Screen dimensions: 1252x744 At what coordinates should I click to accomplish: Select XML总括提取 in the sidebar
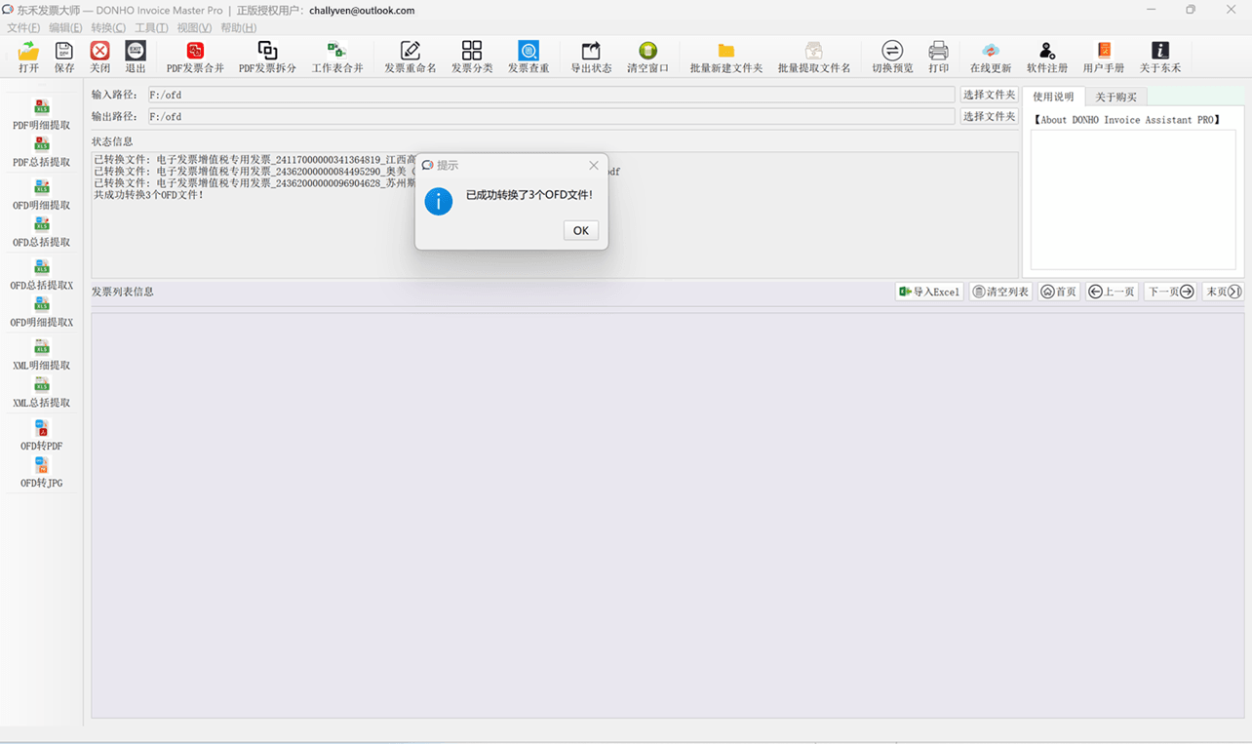coord(42,393)
